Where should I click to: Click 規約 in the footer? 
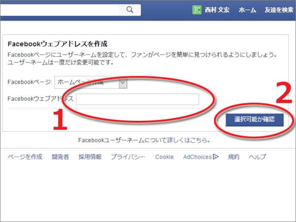tap(233, 157)
